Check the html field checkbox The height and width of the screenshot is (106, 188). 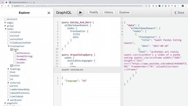pos(9,72)
